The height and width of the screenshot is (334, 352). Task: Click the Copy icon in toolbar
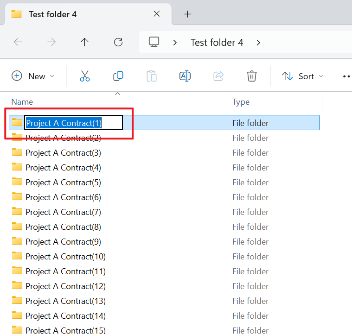click(x=118, y=76)
